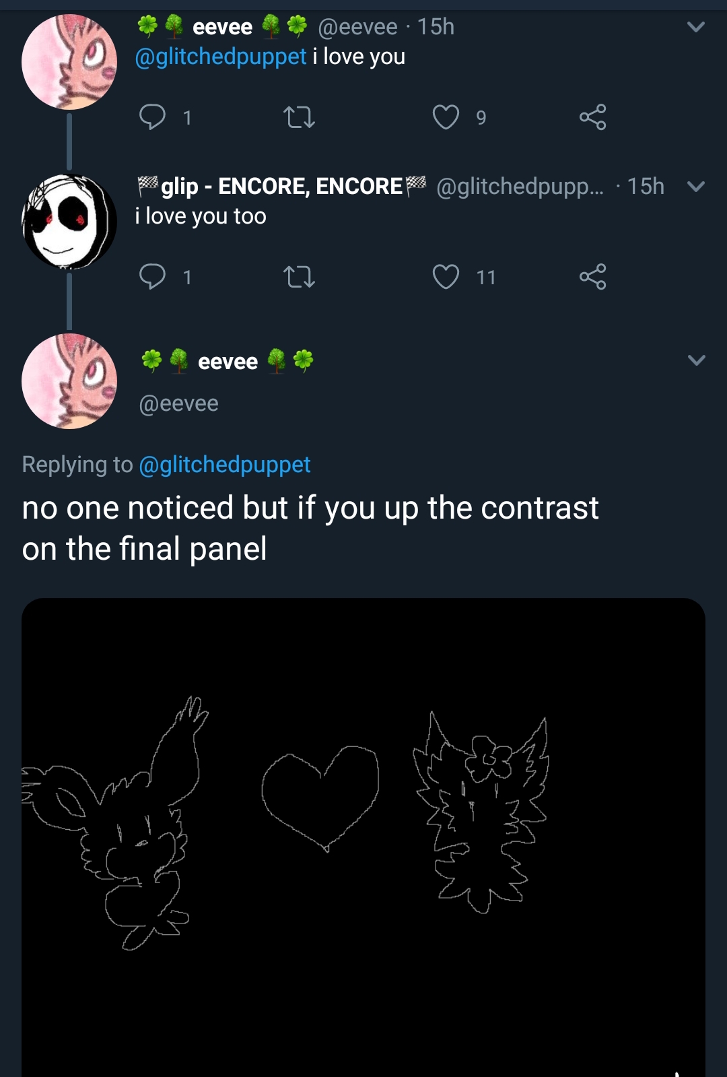Open options chevron on glip's tweet
The height and width of the screenshot is (1077, 727).
(696, 187)
